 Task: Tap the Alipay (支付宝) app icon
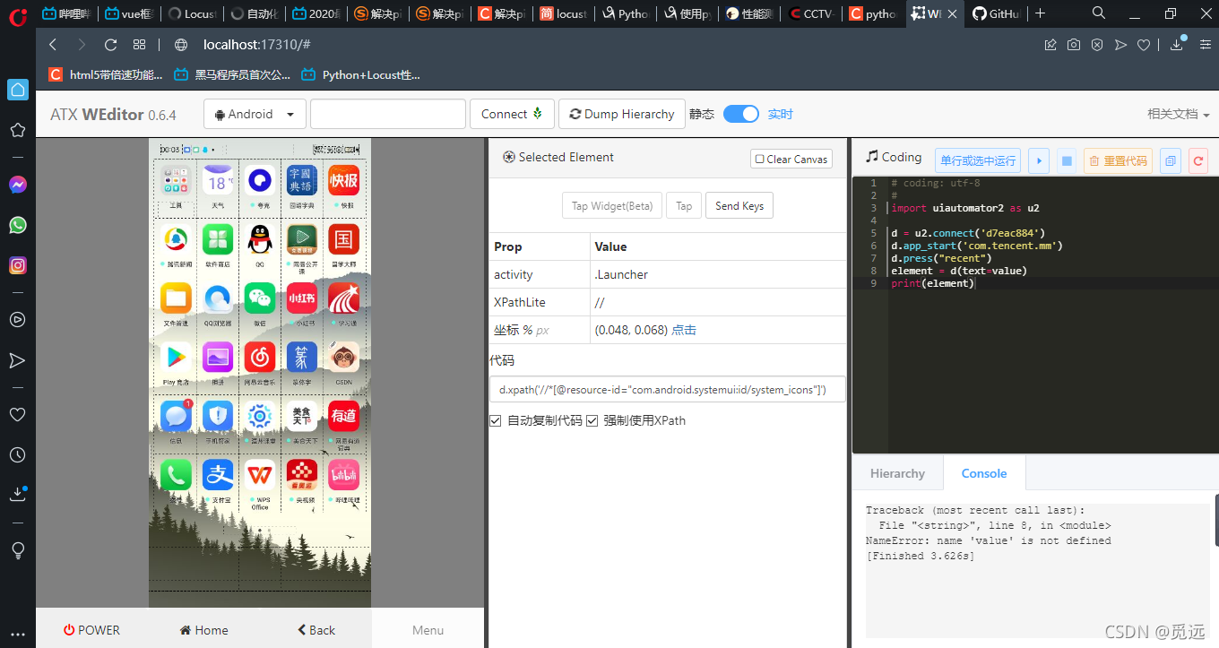click(218, 474)
